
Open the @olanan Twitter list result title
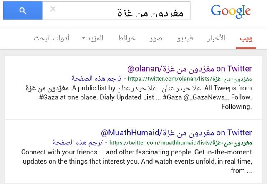pyautogui.click(x=190, y=69)
